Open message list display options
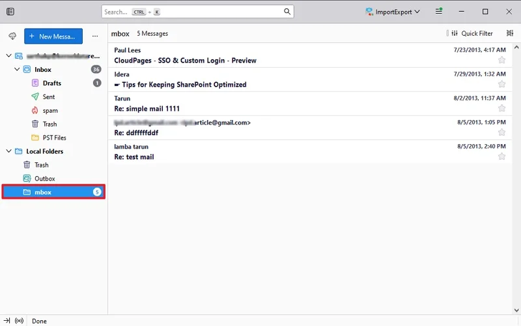521x326 pixels. (510, 33)
